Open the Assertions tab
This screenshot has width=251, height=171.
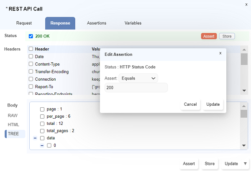(96, 23)
